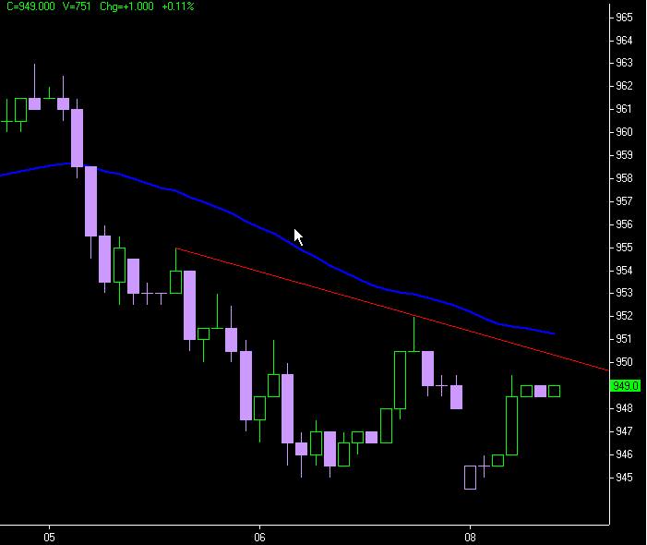Click the 950 price axis label
647x545 pixels.
[x=624, y=362]
